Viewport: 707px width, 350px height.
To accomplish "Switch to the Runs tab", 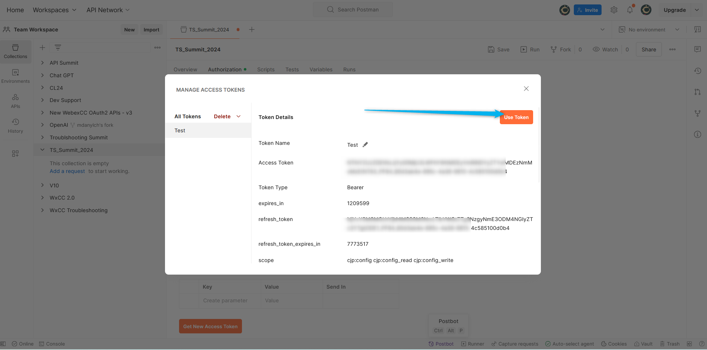I will [x=349, y=69].
